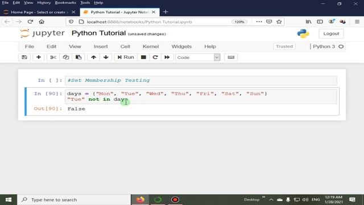Move selected cell up arrow

pyautogui.click(x=93, y=57)
